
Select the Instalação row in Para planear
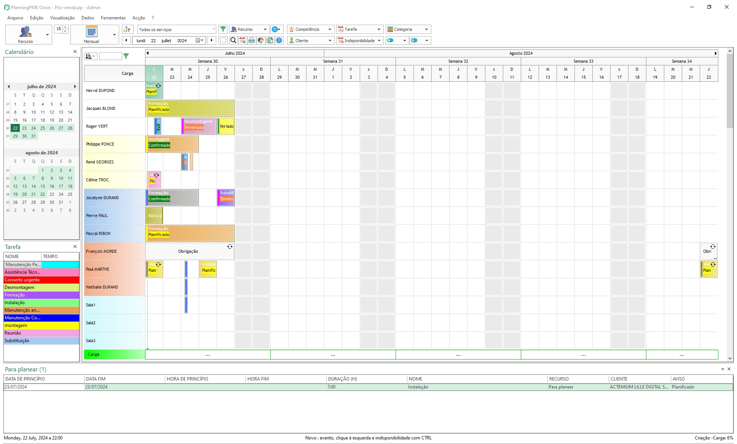[x=368, y=387]
